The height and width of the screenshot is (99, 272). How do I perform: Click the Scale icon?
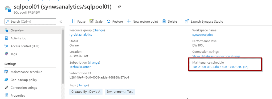click(91, 21)
